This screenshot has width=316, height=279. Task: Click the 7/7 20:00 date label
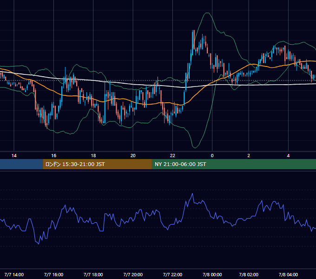click(x=133, y=274)
